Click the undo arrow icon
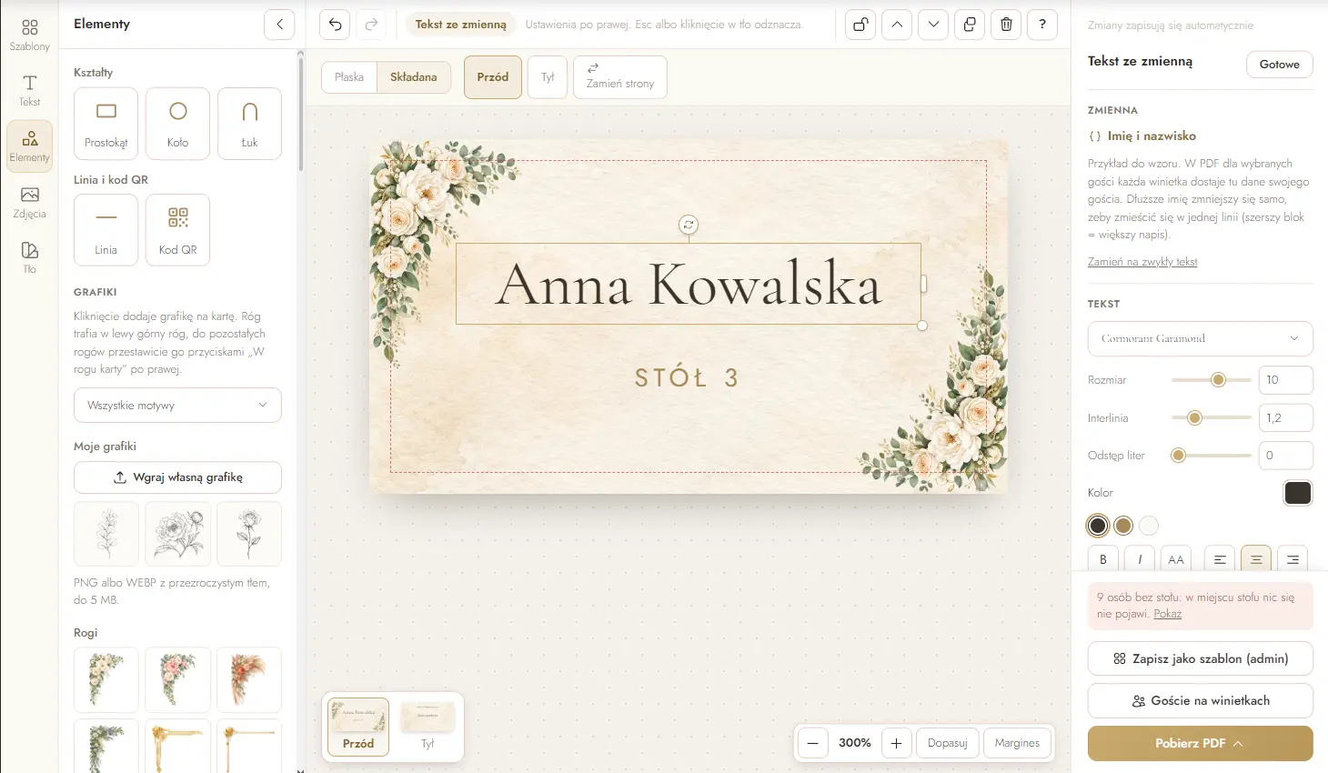The width and height of the screenshot is (1328, 773). coord(335,25)
